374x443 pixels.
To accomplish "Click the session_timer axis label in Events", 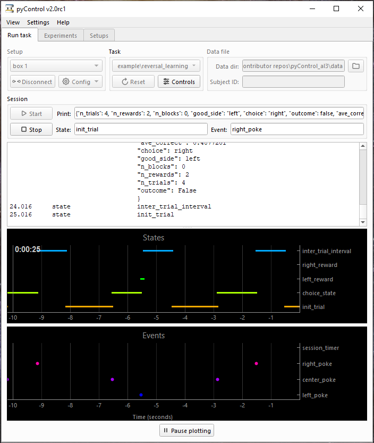I will (x=321, y=348).
